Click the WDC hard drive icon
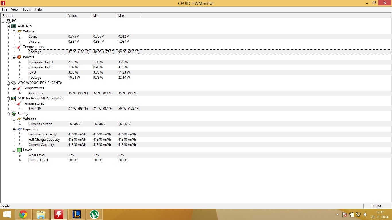Image resolution: width=392 pixels, height=220 pixels. point(14,83)
